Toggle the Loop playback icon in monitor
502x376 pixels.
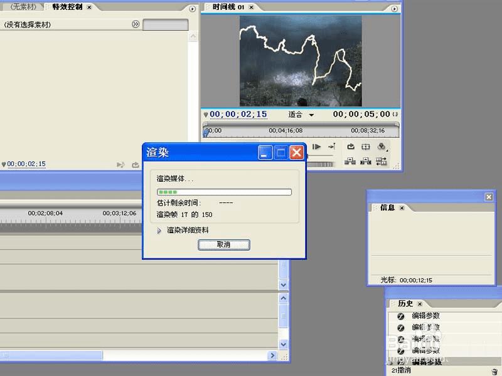(x=351, y=147)
